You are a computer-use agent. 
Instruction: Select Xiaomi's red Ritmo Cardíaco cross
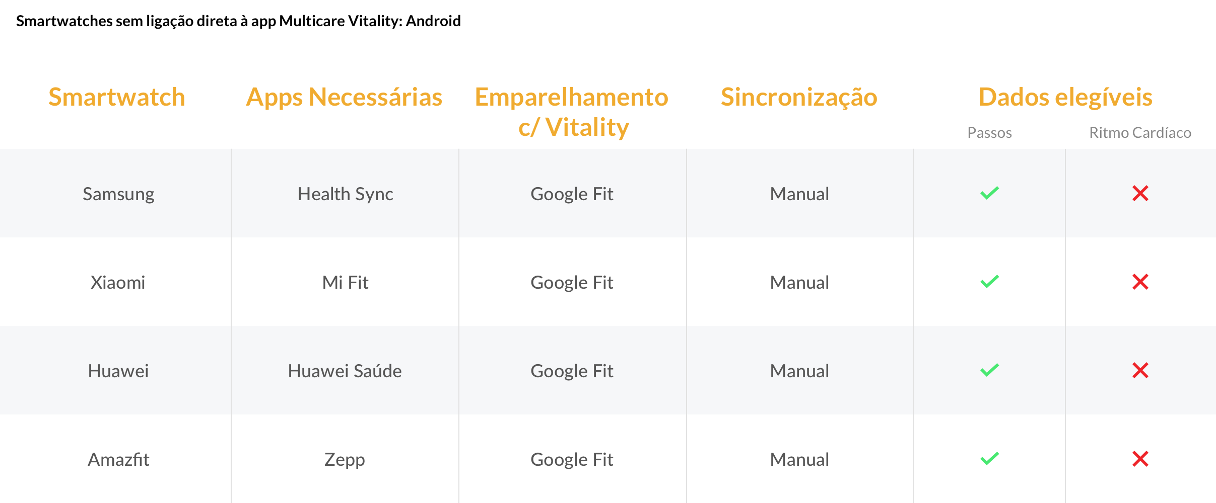click(x=1140, y=282)
